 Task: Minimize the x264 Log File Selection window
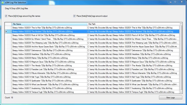[x=171, y=2]
